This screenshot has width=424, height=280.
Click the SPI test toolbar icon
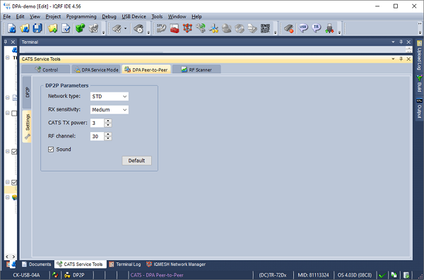pyautogui.click(x=161, y=28)
